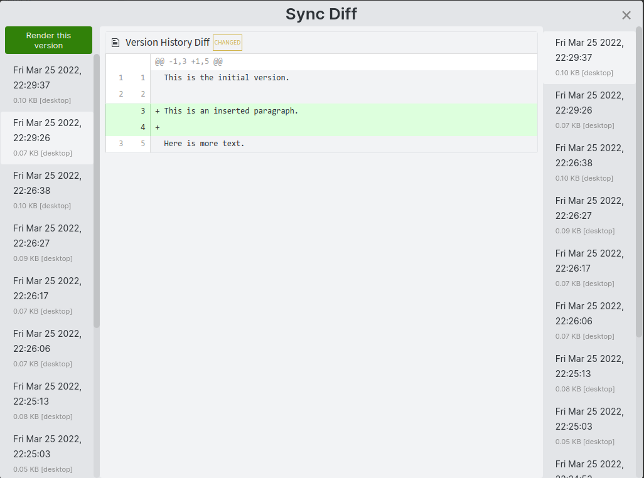The width and height of the screenshot is (644, 478).
Task: Select the 22:29:37 version in the right panel
Action: (589, 56)
